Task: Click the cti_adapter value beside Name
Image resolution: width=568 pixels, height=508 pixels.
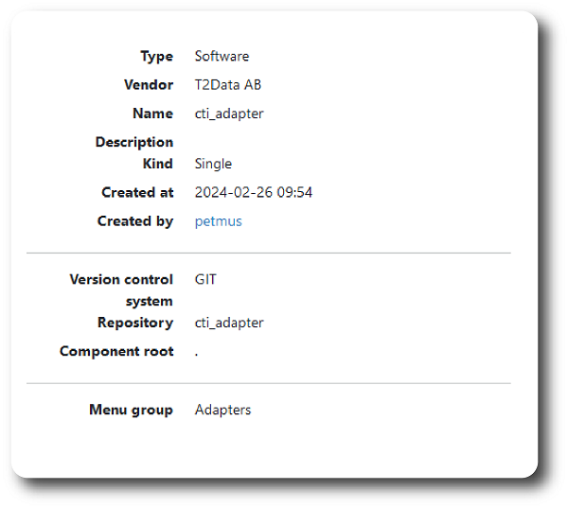Action: tap(228, 114)
